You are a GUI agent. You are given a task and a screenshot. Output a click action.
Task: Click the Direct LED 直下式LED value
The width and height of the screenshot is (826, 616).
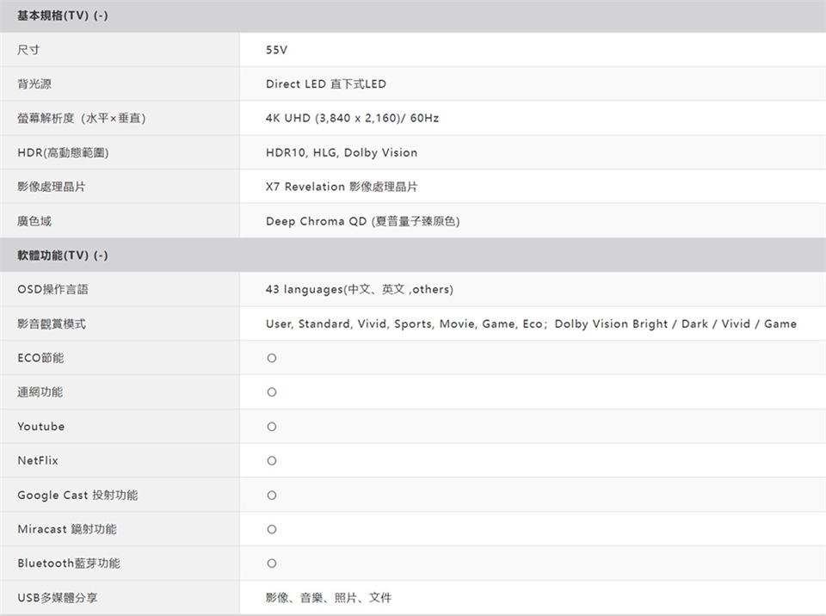click(326, 84)
